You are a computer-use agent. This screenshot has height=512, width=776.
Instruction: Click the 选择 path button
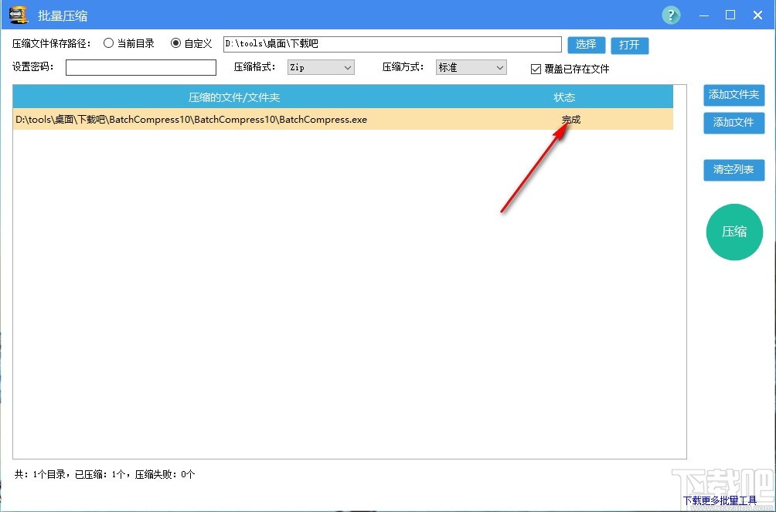pyautogui.click(x=586, y=45)
